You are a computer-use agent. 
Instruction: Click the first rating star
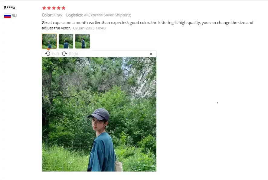[x=44, y=8]
